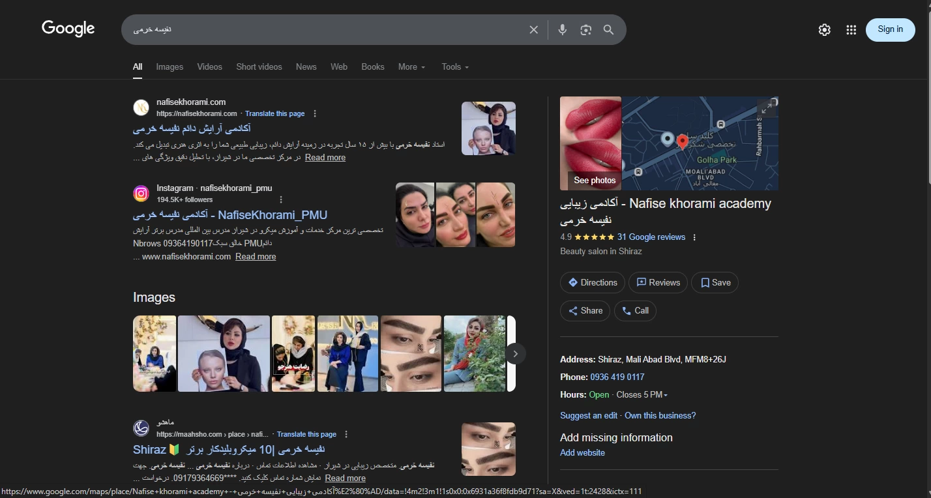Click the nafisekhorami.com site favicon
This screenshot has height=498, width=931.
[x=141, y=108]
